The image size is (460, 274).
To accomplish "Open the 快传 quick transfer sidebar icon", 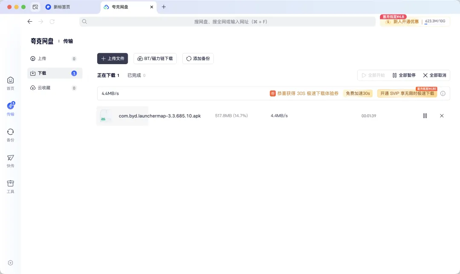I will [x=10, y=161].
